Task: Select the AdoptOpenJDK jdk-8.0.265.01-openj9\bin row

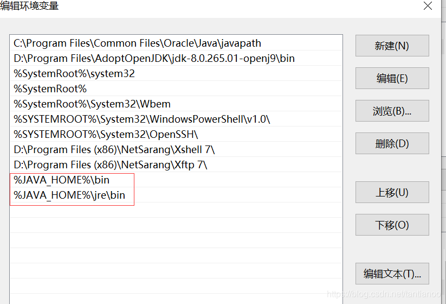Action: tap(176, 58)
